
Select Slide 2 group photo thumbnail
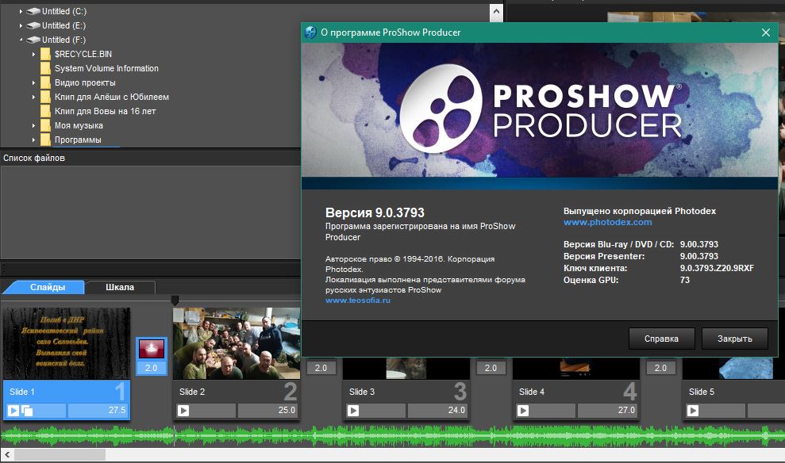pos(237,343)
